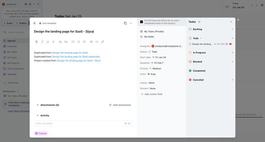Add a task to Blocked
This screenshot has height=142, width=265.
click(232, 62)
